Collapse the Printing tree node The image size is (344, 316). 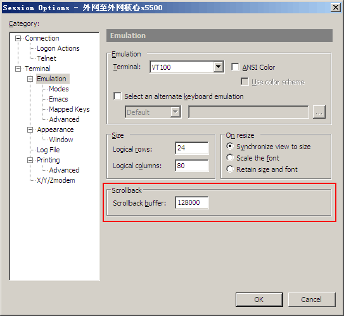pos(30,160)
